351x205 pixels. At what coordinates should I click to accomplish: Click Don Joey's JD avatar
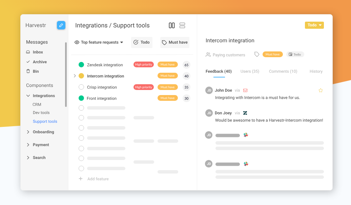point(209,113)
